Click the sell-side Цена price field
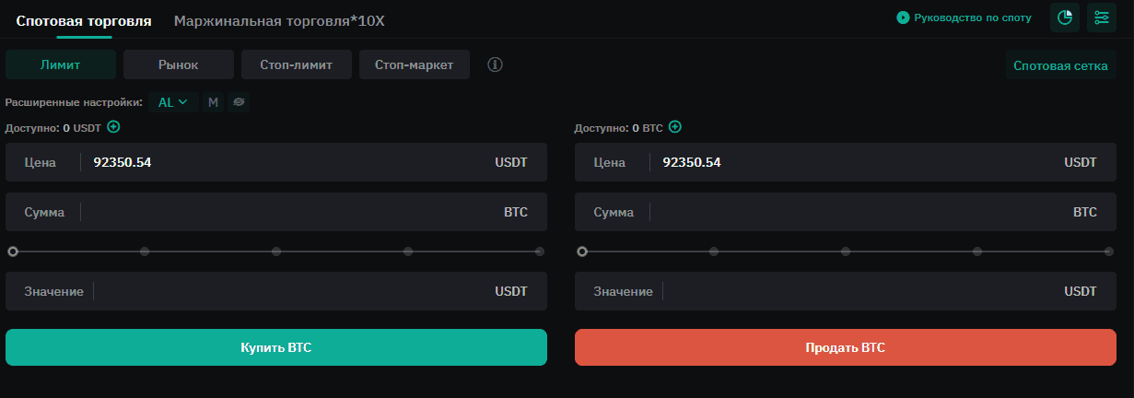 coord(846,162)
